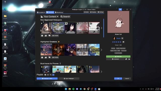Open the Displays menu button
This screenshot has width=161, height=91.
click(x=93, y=12)
